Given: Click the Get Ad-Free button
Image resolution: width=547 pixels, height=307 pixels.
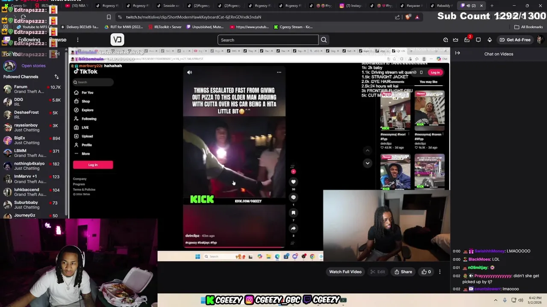Looking at the screenshot, I should (x=515, y=40).
